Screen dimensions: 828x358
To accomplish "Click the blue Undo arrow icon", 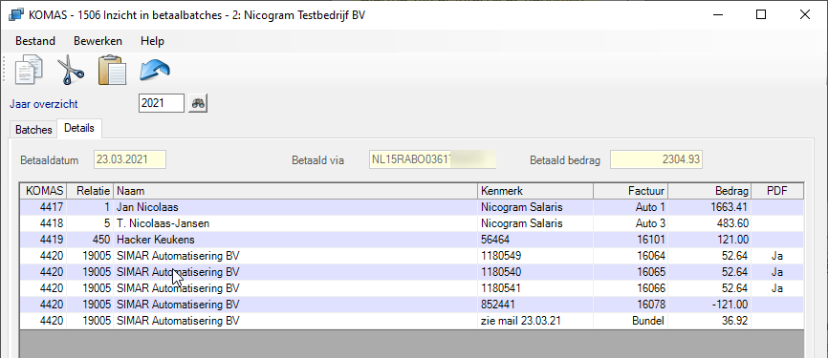I will 154,70.
